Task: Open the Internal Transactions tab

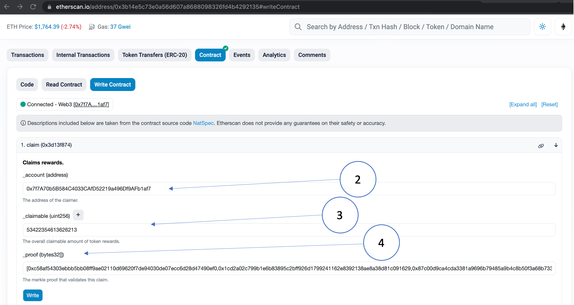Action: pos(83,55)
